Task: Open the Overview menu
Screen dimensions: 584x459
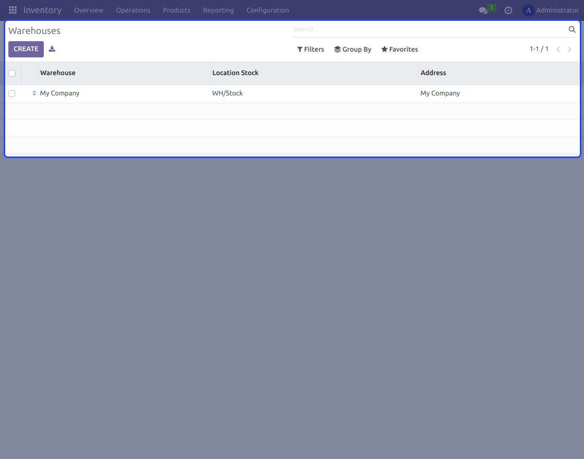Action: pos(89,10)
